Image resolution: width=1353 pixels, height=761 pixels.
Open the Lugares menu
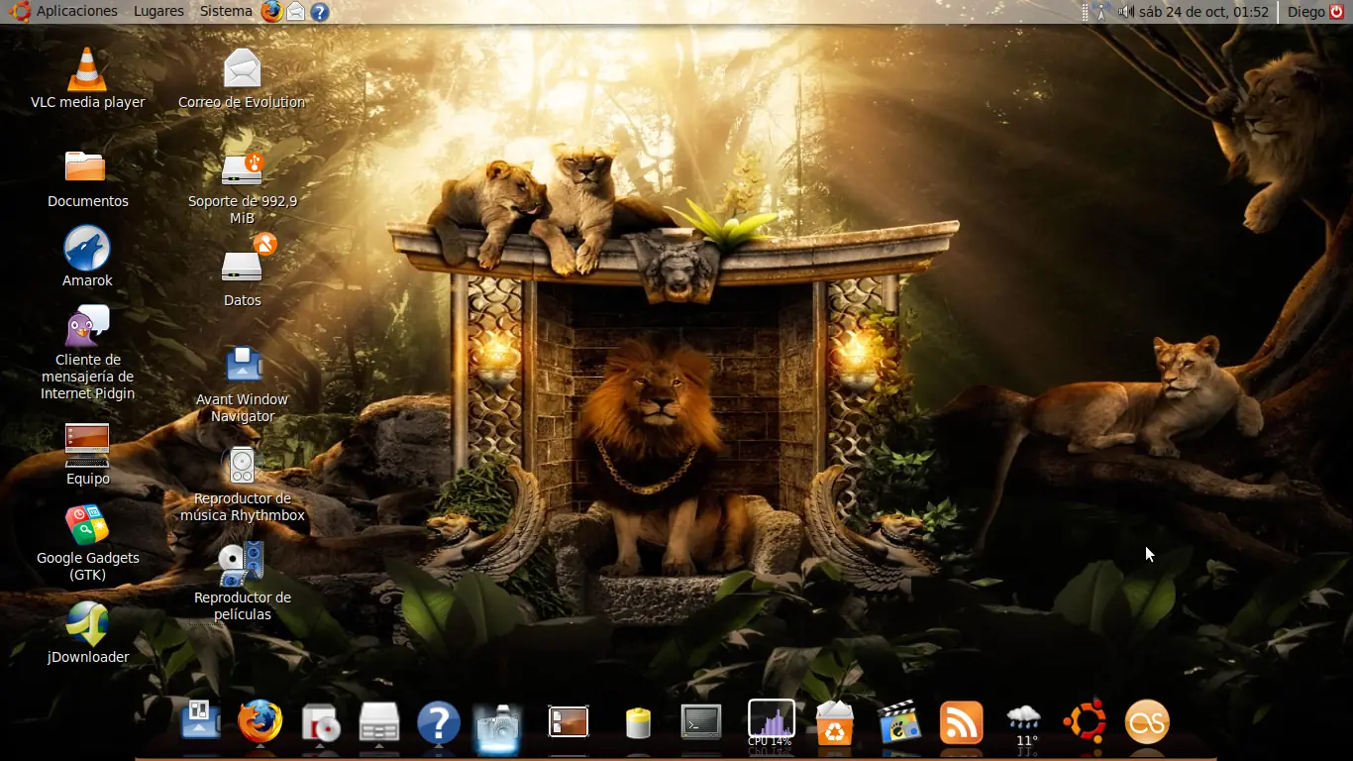(158, 11)
